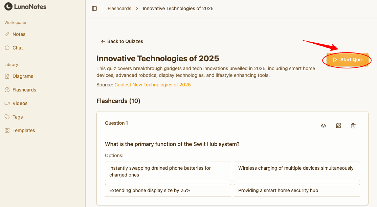Click the Templates grid icon in sidebar

point(7,130)
